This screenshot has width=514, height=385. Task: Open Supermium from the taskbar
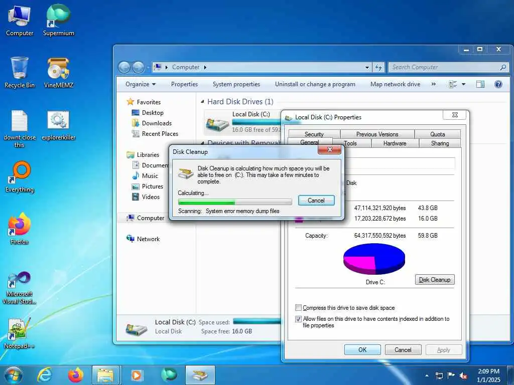click(169, 375)
